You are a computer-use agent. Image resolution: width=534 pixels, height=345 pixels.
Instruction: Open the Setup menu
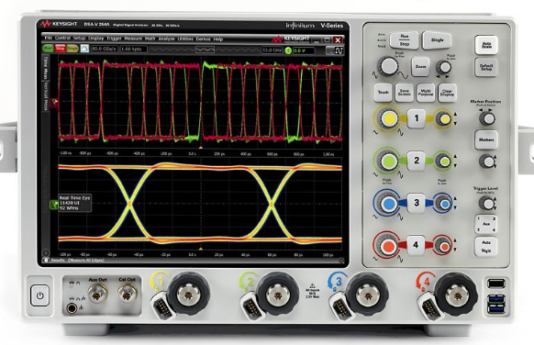point(79,39)
